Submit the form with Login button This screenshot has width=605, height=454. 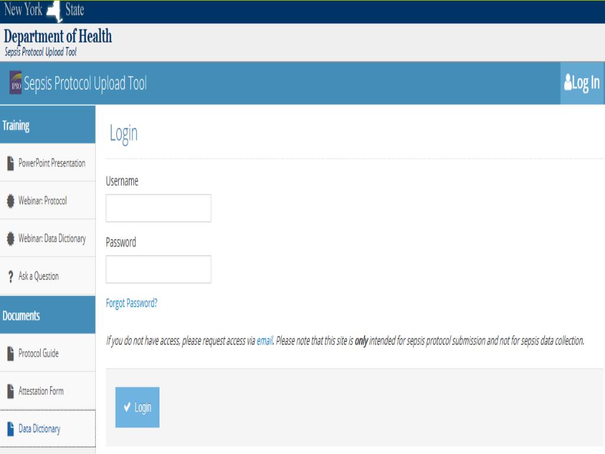pos(137,407)
